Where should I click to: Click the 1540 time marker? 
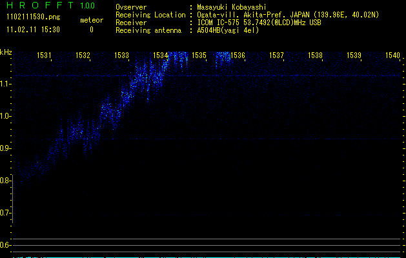(x=392, y=55)
